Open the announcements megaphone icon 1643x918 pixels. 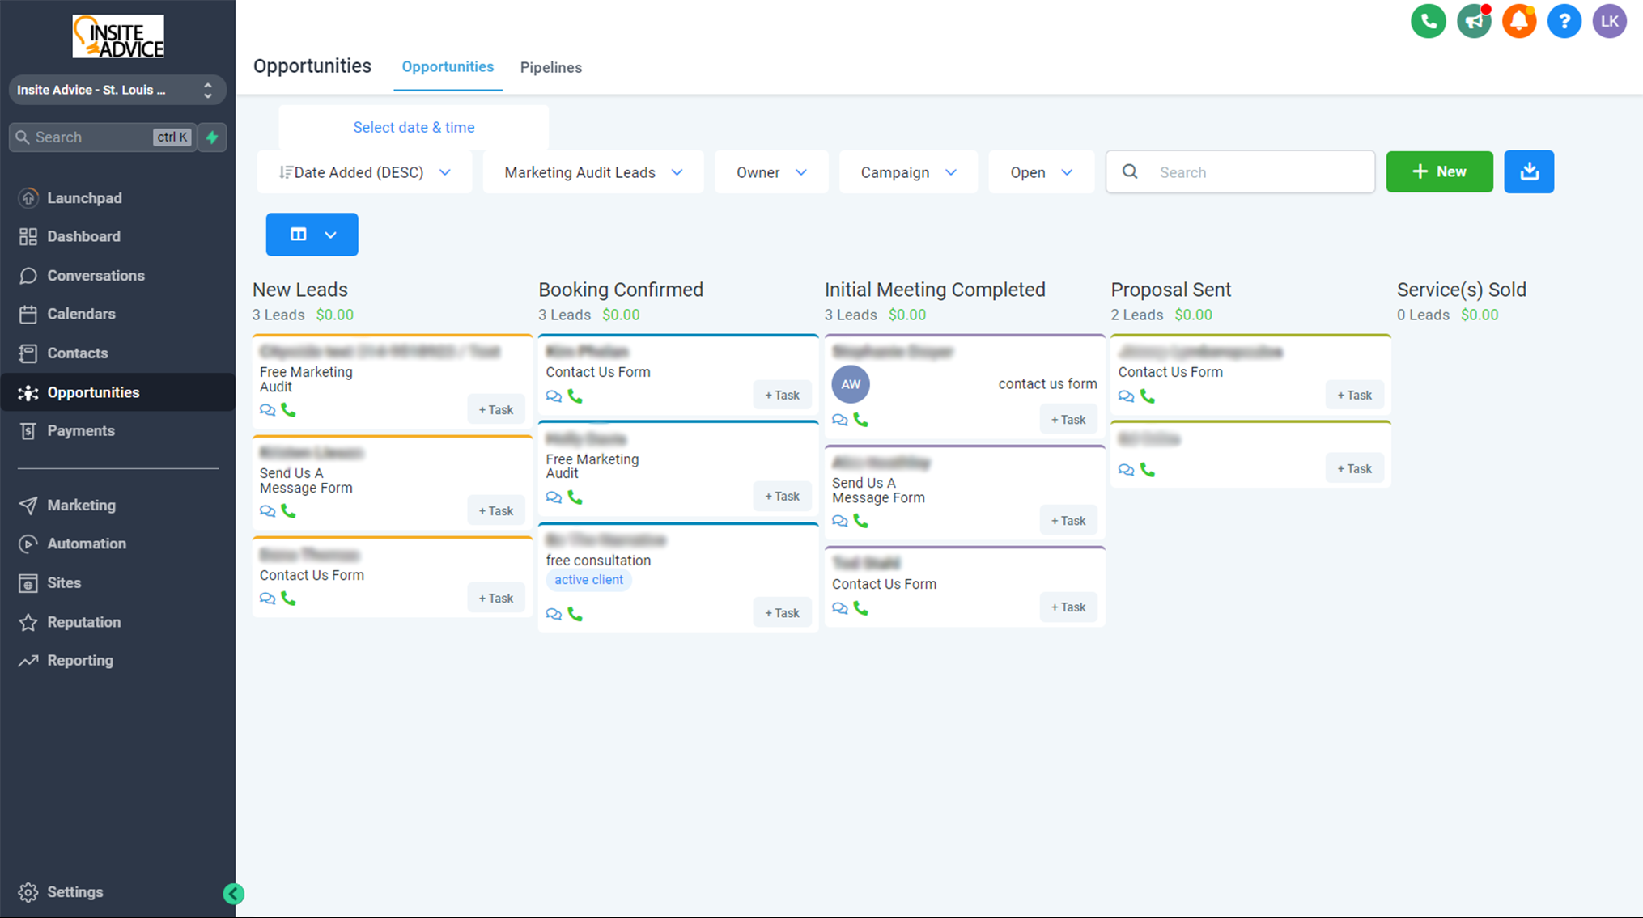tap(1473, 21)
